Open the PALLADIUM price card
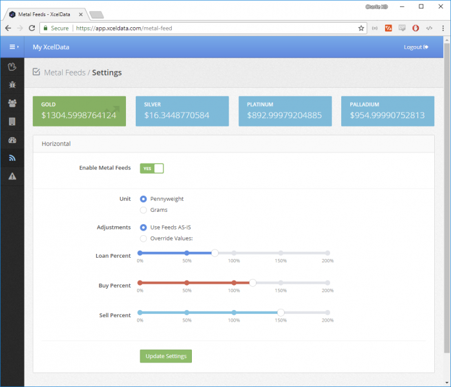 [x=388, y=111]
